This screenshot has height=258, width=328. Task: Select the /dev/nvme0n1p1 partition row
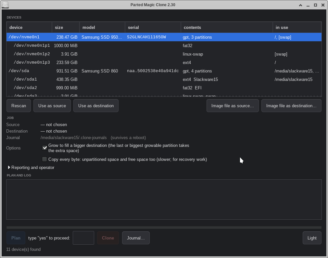tap(164, 45)
